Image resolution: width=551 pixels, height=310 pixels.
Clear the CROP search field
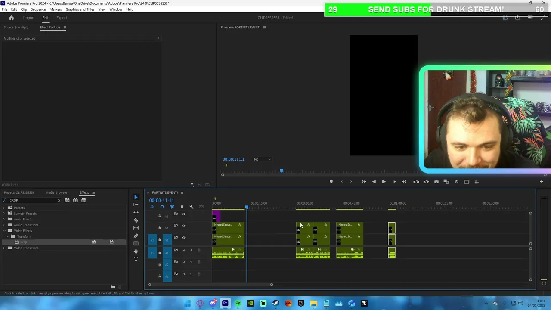(59, 200)
